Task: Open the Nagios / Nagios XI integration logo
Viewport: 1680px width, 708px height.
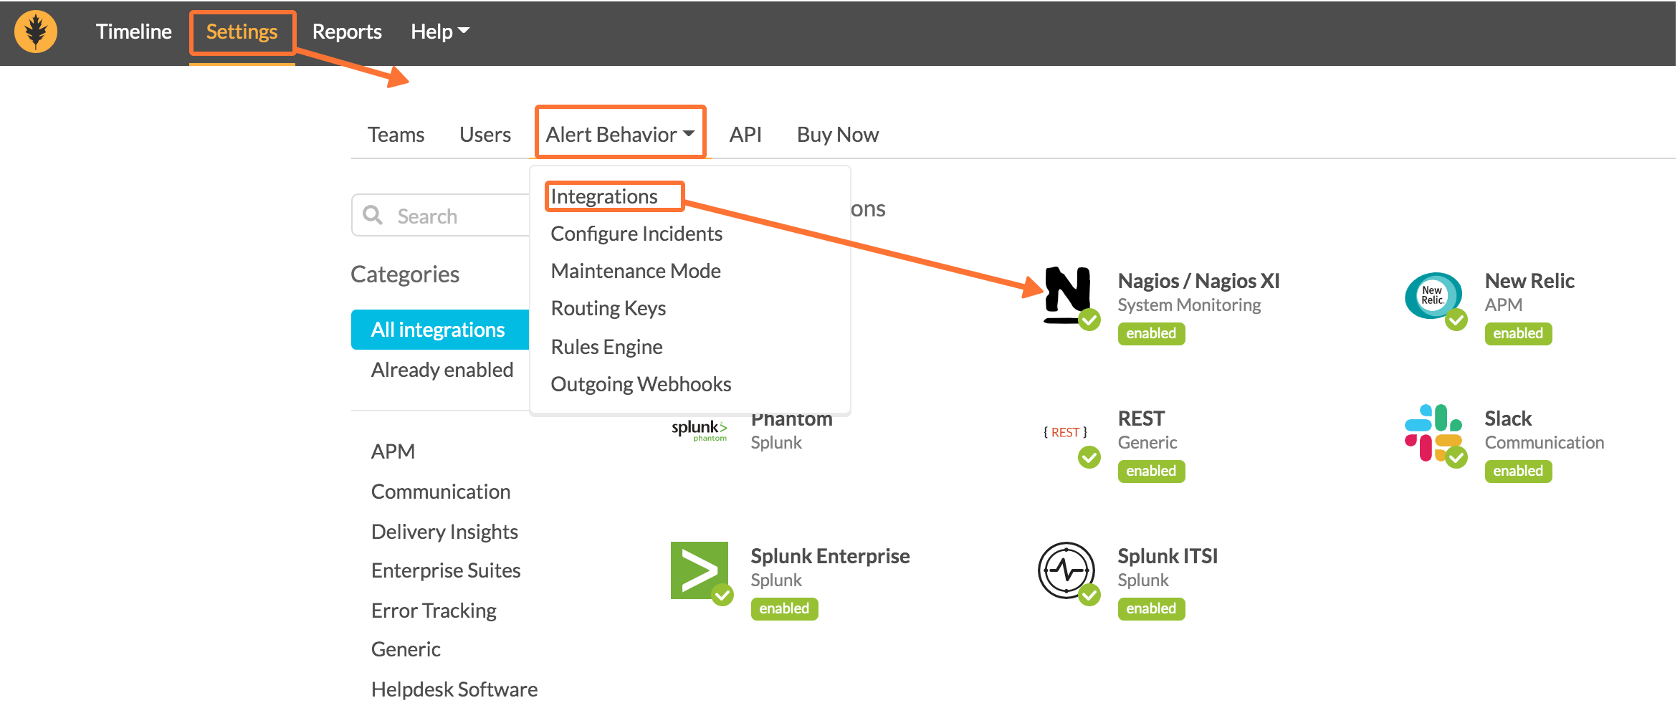Action: pyautogui.click(x=1068, y=295)
